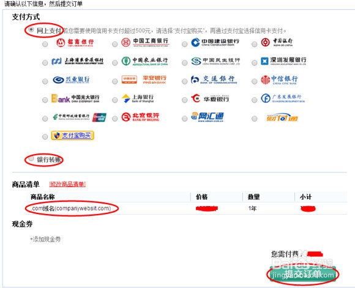Select radio button for 交通银行
The width and height of the screenshot is (355, 288).
click(x=184, y=81)
